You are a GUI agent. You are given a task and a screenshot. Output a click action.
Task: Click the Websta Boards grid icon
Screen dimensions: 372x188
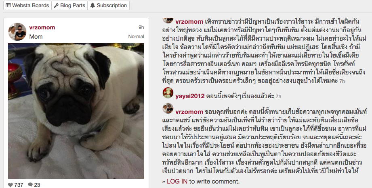tap(8, 6)
